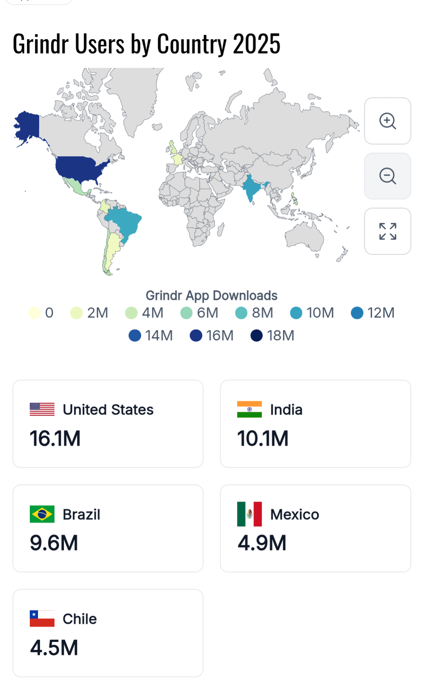The image size is (423, 680).
Task: Click the United States on the map
Action: point(78,168)
